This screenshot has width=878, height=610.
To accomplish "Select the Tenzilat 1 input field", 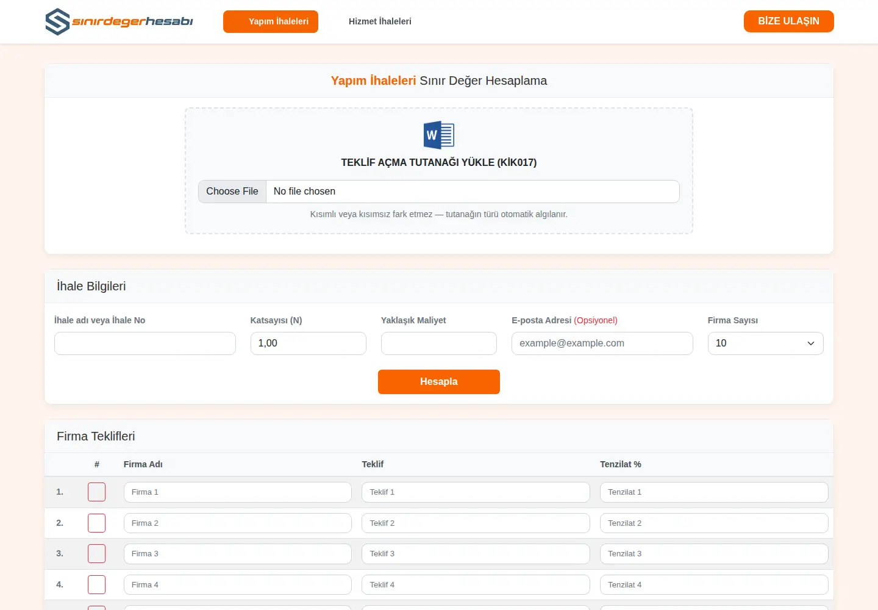I will point(714,492).
